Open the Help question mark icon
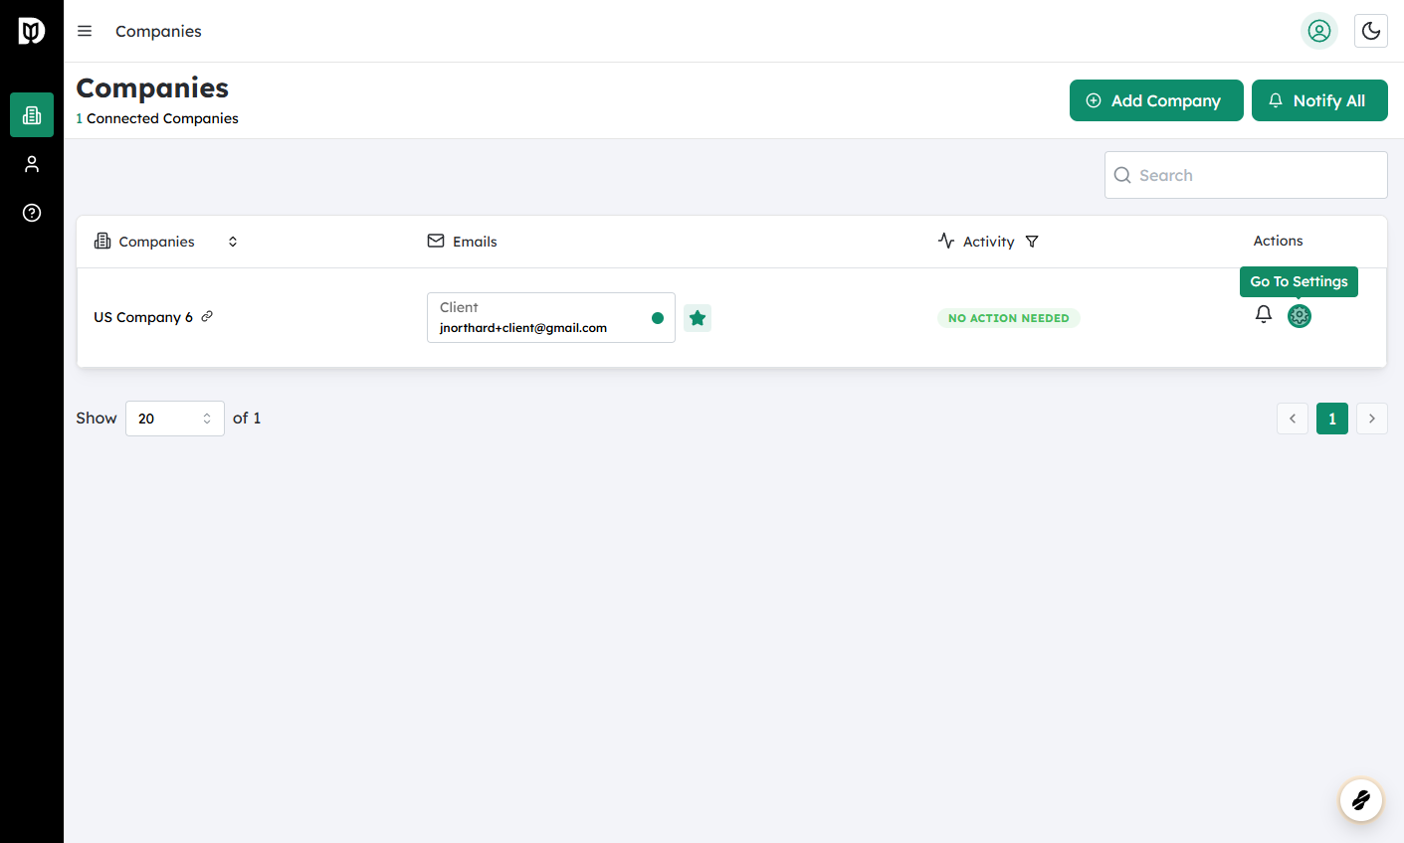1404x843 pixels. pyautogui.click(x=32, y=213)
